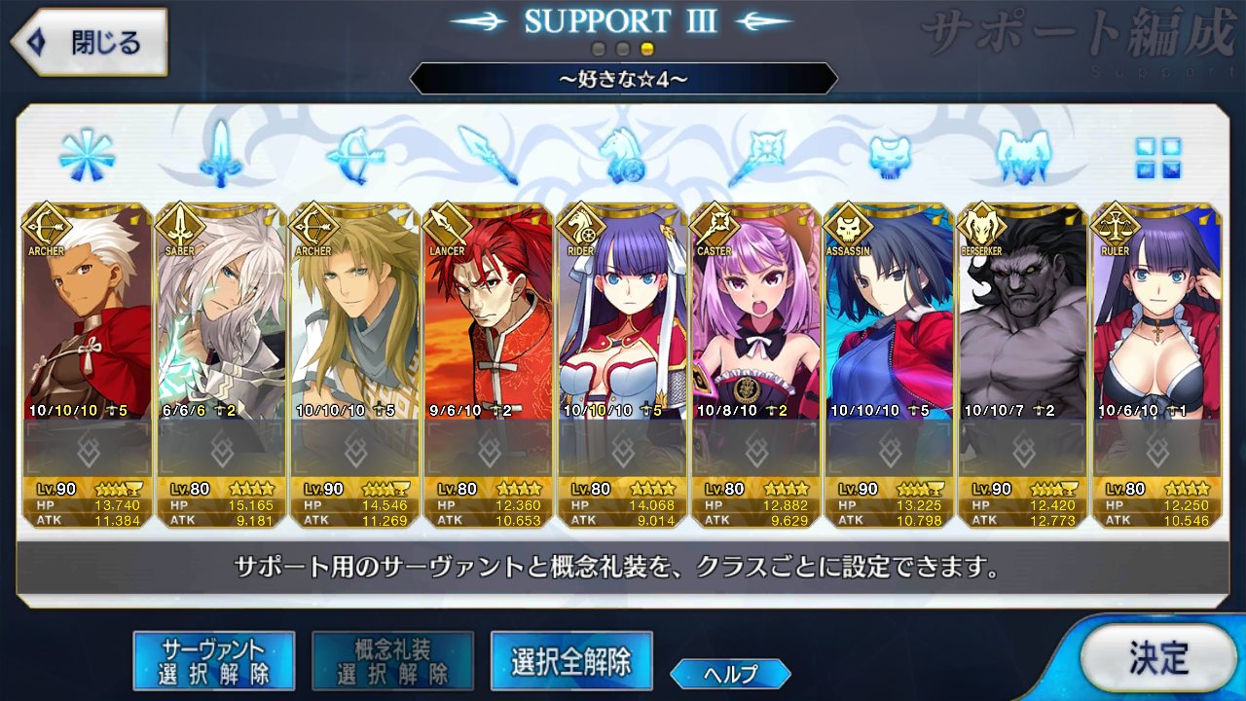This screenshot has height=701, width=1246.
Task: Click the 閉じる back button
Action: point(90,42)
